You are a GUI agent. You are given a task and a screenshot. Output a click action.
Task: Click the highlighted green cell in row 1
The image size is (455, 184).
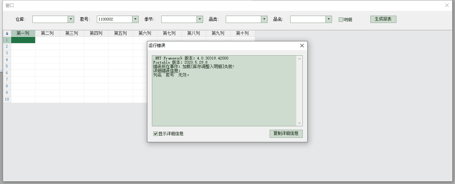(x=23, y=40)
